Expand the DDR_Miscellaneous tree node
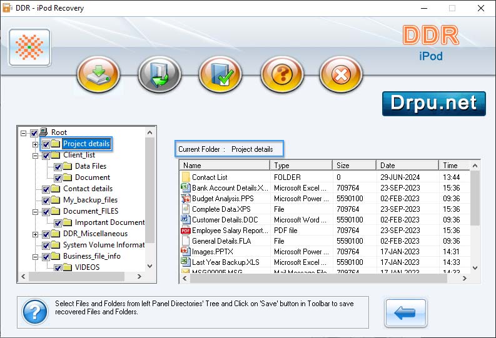The image size is (496, 338). (x=35, y=234)
